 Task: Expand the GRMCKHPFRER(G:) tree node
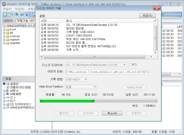[x=4, y=108]
